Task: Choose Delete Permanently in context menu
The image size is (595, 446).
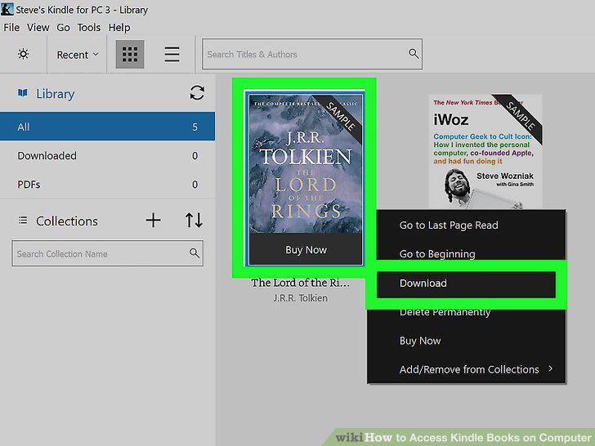Action: 445,312
